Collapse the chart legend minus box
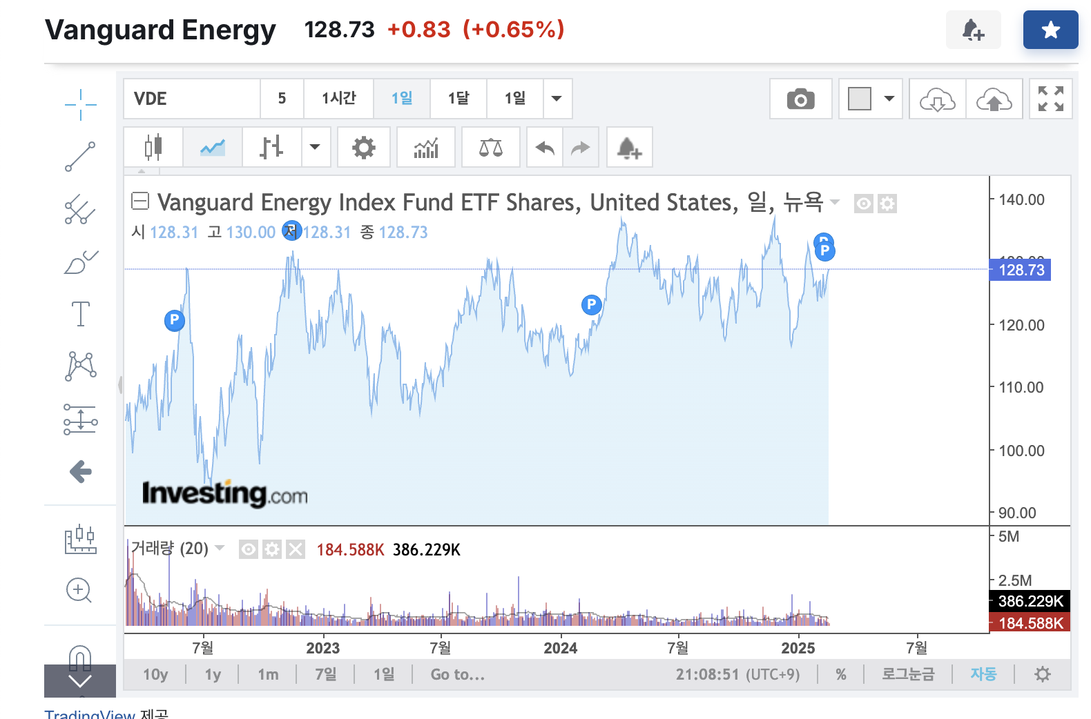1091x719 pixels. pyautogui.click(x=140, y=201)
